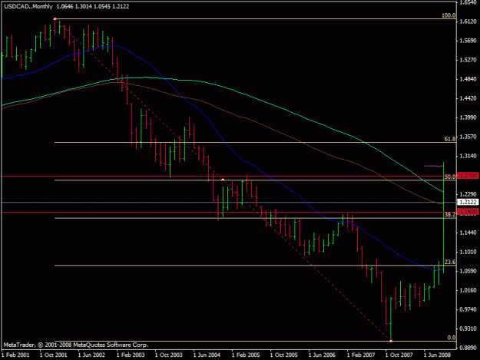The image size is (480, 360).
Task: Click the 1 Jun 2004 date label
Action: click(207, 355)
